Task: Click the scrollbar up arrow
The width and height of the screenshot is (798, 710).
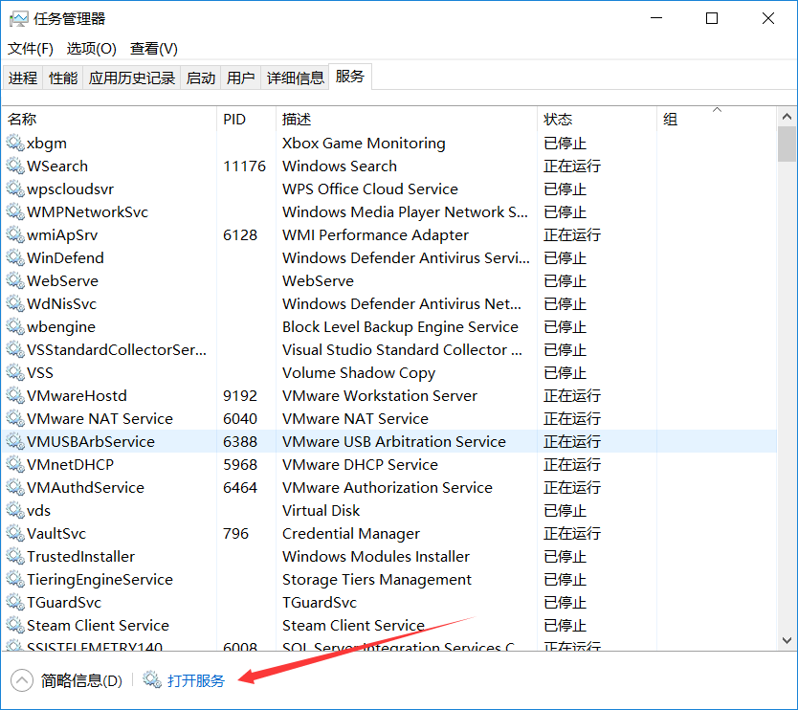Action: tap(787, 117)
